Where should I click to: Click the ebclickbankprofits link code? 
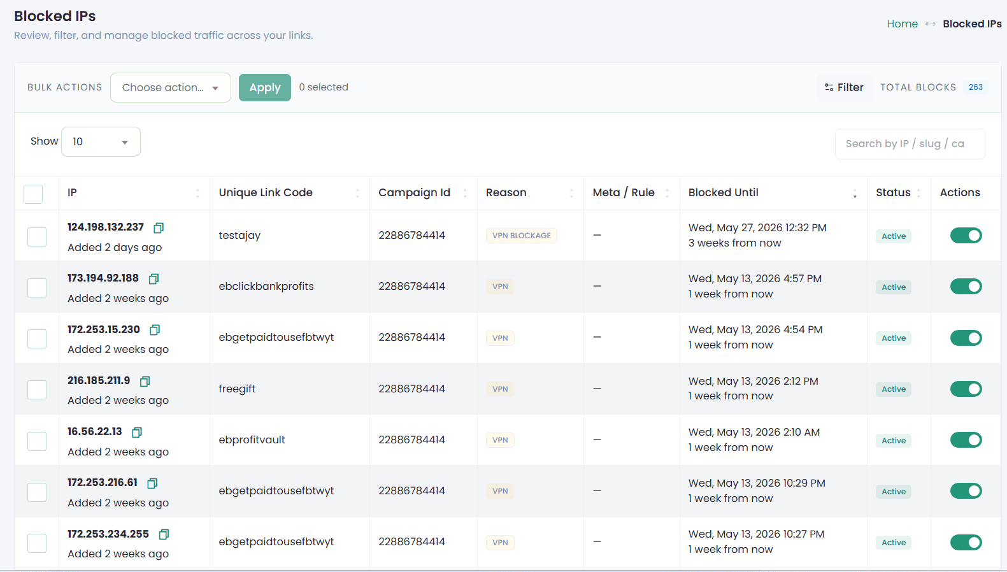pos(266,287)
